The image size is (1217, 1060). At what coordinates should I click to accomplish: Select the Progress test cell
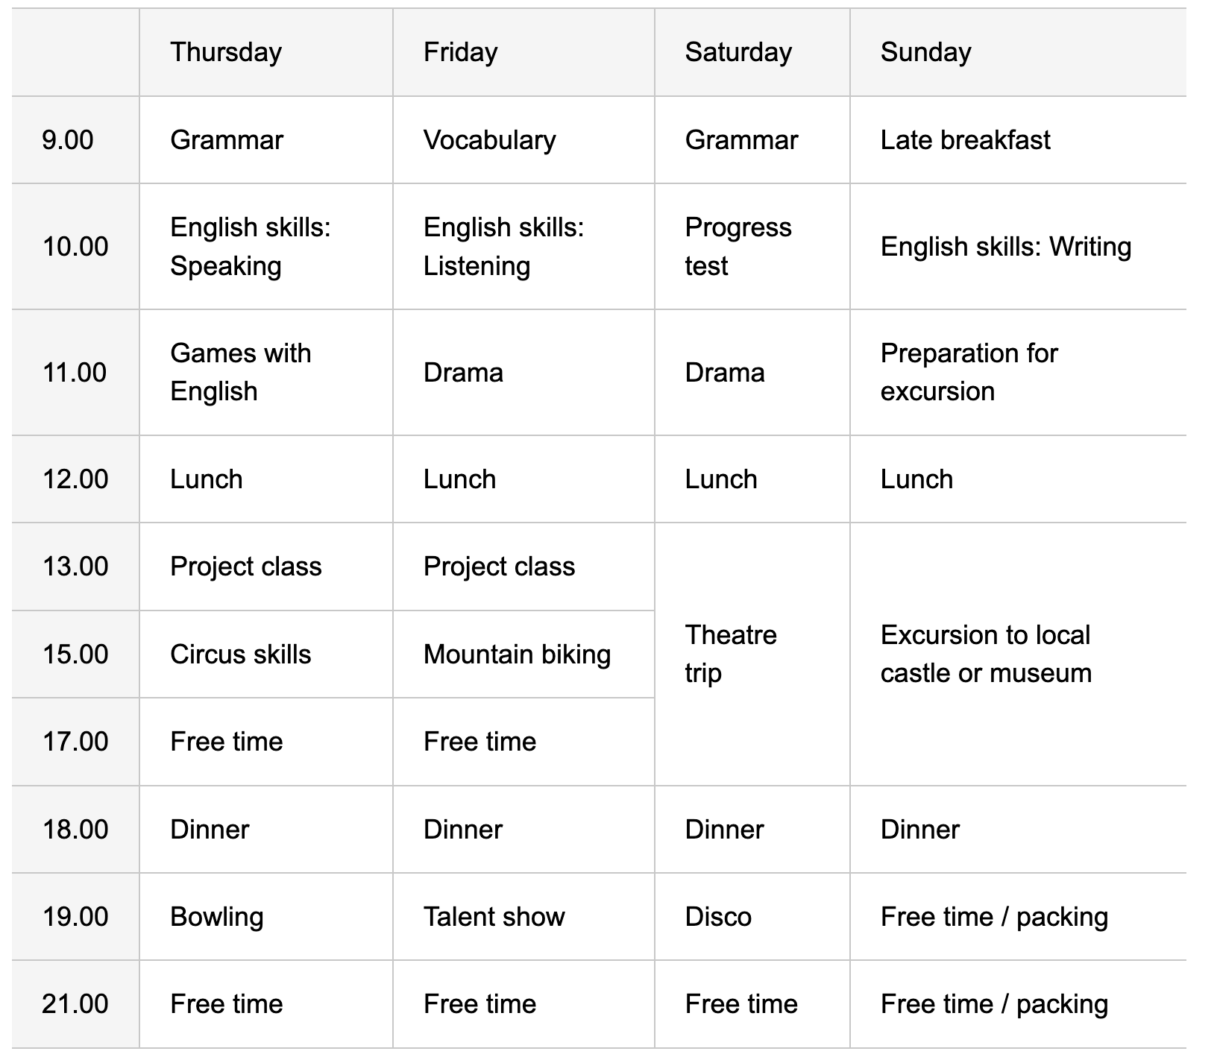[x=738, y=247]
